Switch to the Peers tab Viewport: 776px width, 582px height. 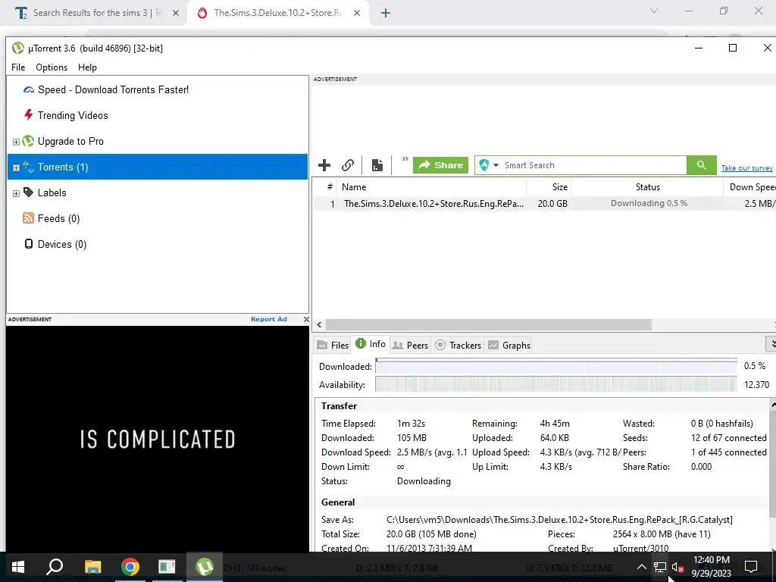click(410, 345)
